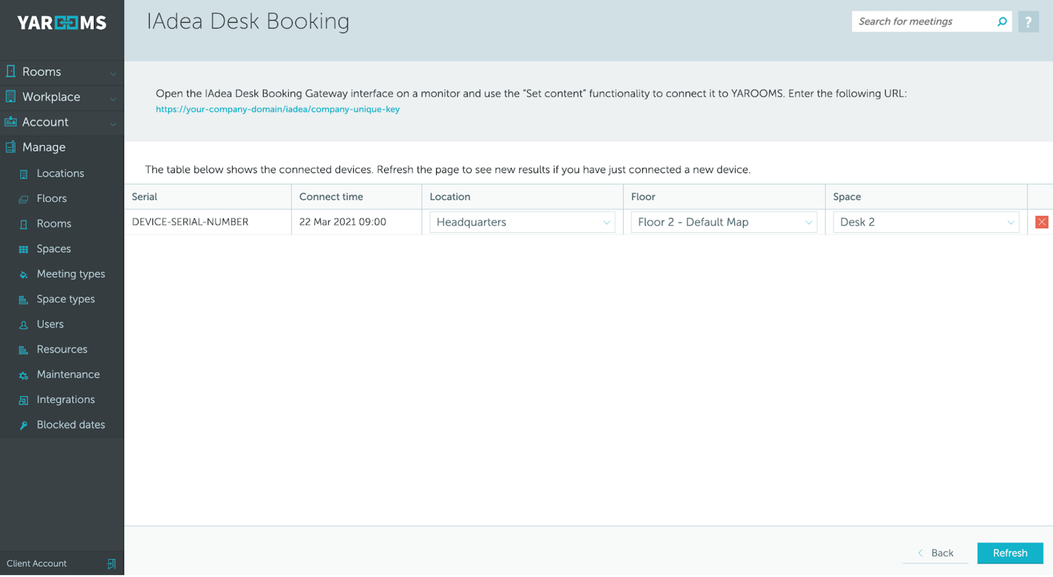Image resolution: width=1053 pixels, height=577 pixels.
Task: Click the Users person icon
Action: [x=24, y=325]
